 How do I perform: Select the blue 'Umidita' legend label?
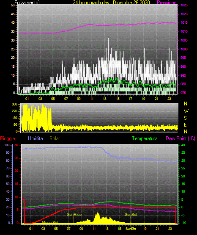(36, 138)
